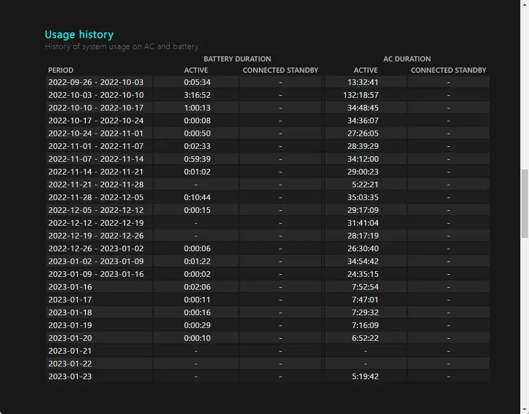Click period '2022-10-17 - 2022-10-24'
This screenshot has width=529, height=414.
tap(96, 121)
